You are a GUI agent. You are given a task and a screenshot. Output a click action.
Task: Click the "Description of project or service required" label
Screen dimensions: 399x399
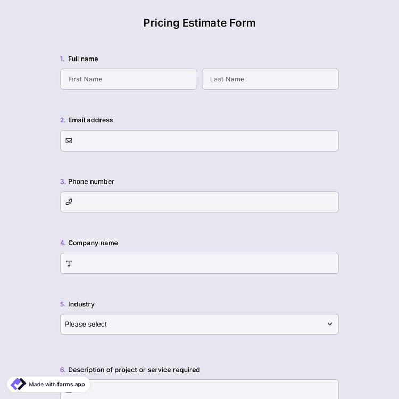click(x=134, y=370)
